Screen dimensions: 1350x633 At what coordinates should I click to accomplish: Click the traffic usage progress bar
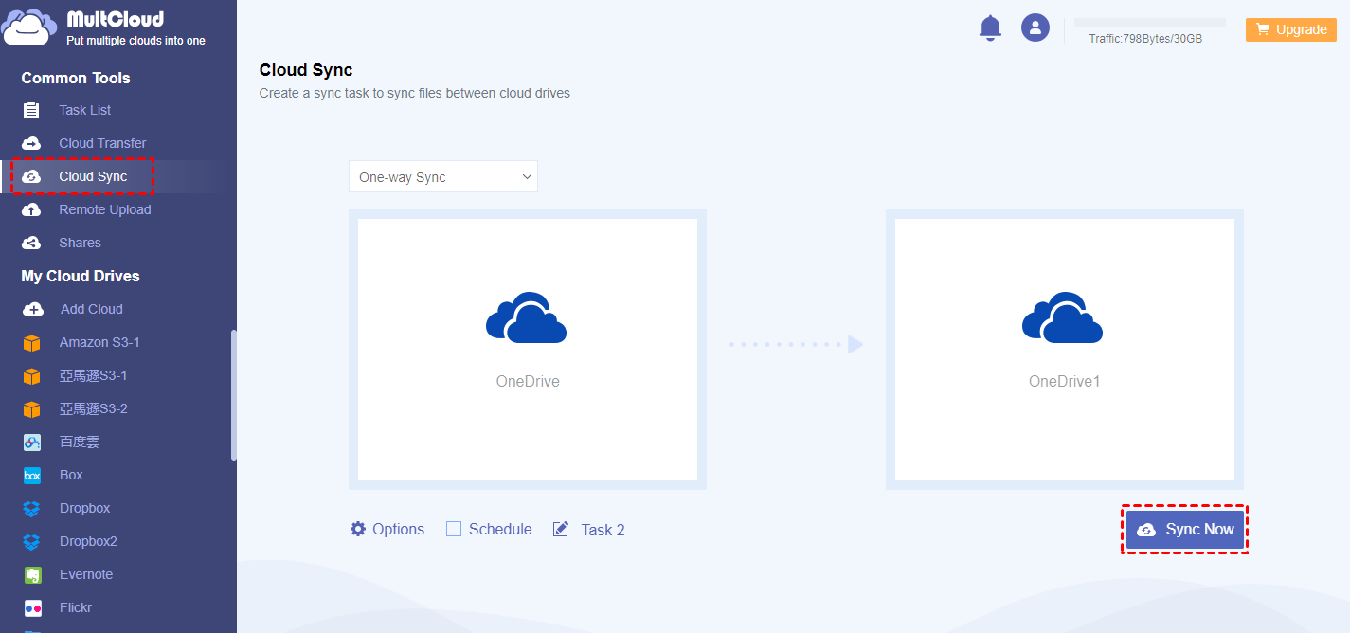coord(1150,23)
